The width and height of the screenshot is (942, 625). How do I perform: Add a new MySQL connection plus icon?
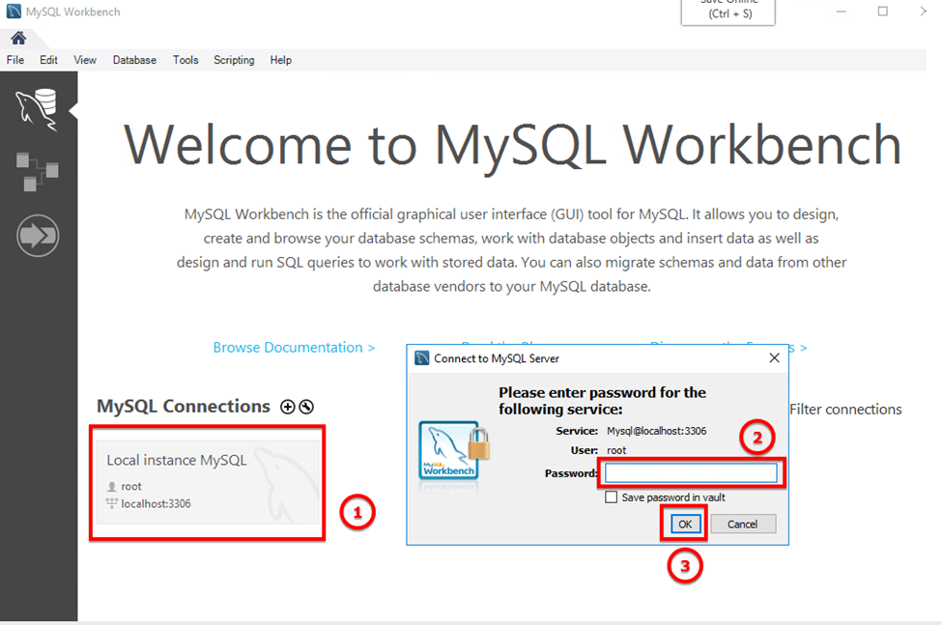coord(288,407)
